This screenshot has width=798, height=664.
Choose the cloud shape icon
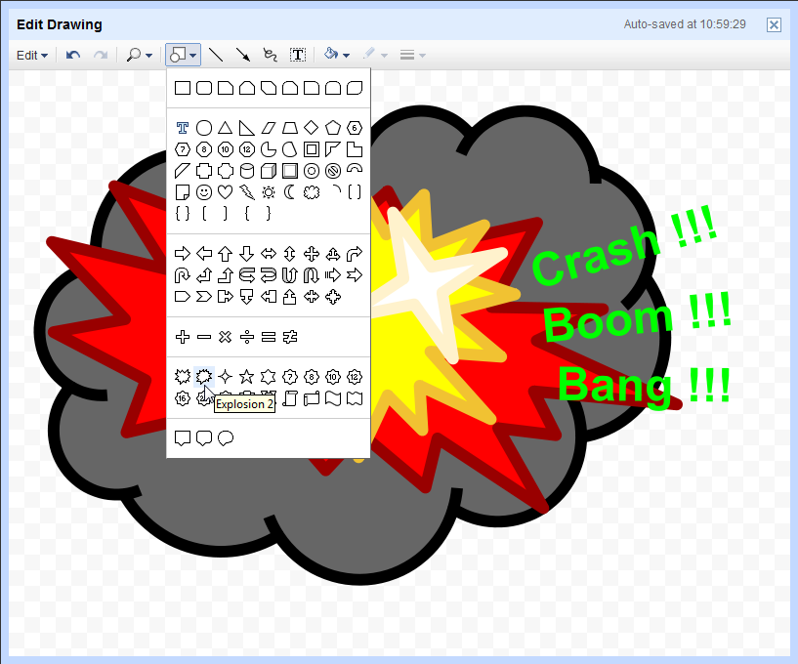tap(312, 192)
